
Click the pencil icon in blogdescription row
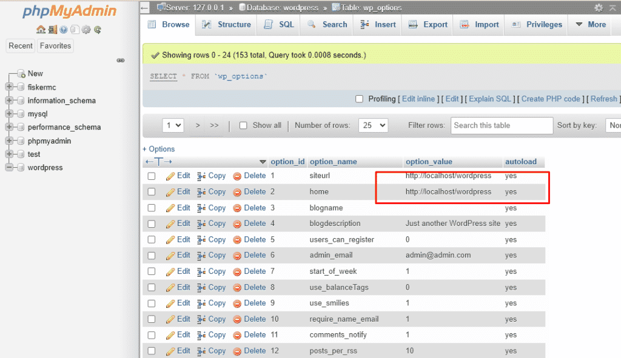(170, 224)
